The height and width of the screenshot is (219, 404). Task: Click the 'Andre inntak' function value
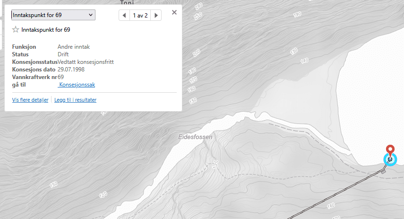click(73, 47)
